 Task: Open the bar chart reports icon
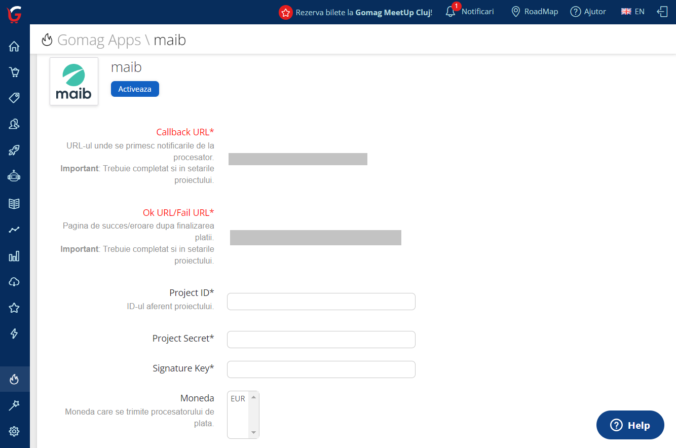(x=14, y=256)
